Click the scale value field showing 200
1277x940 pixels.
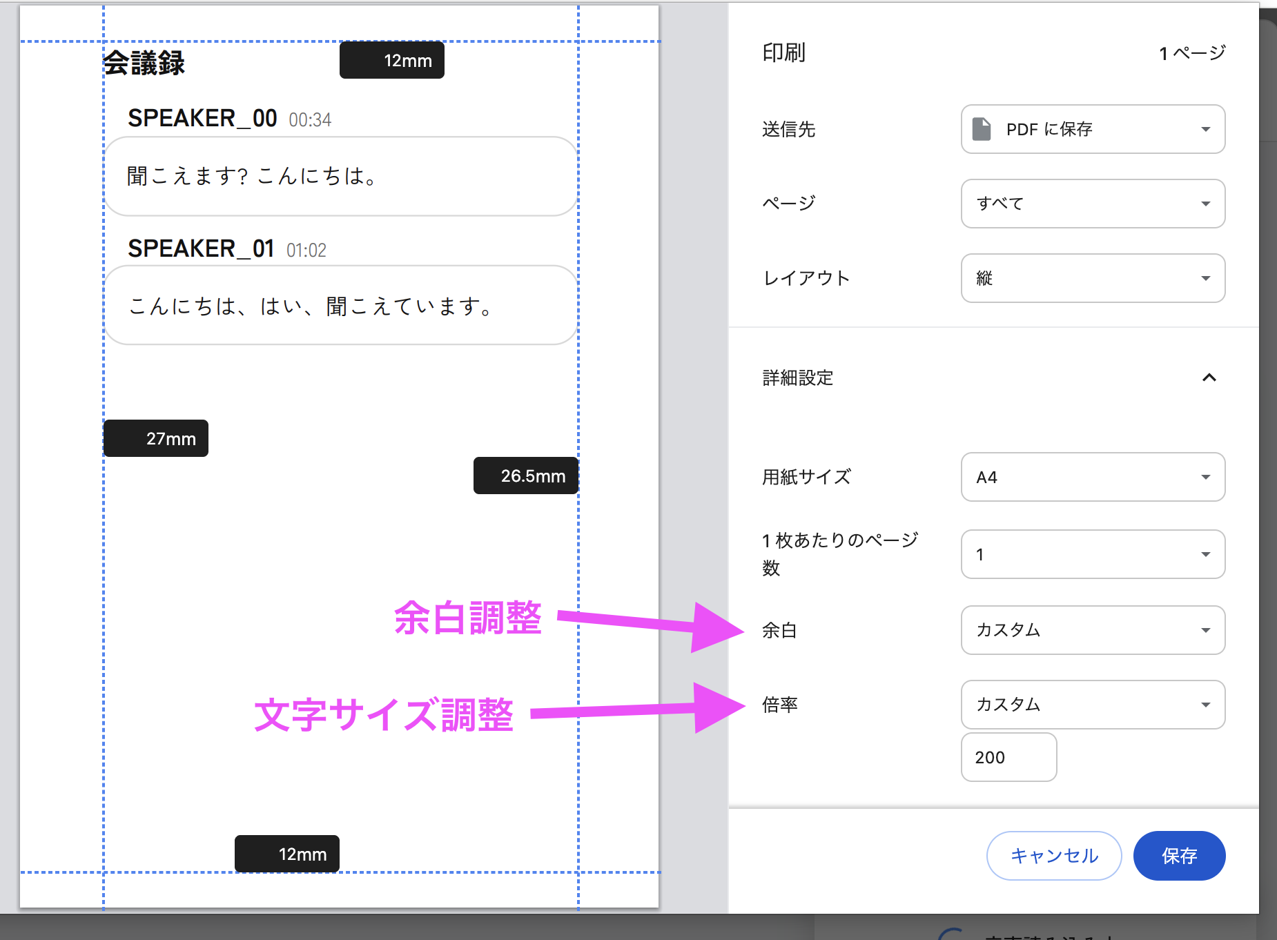[1008, 757]
